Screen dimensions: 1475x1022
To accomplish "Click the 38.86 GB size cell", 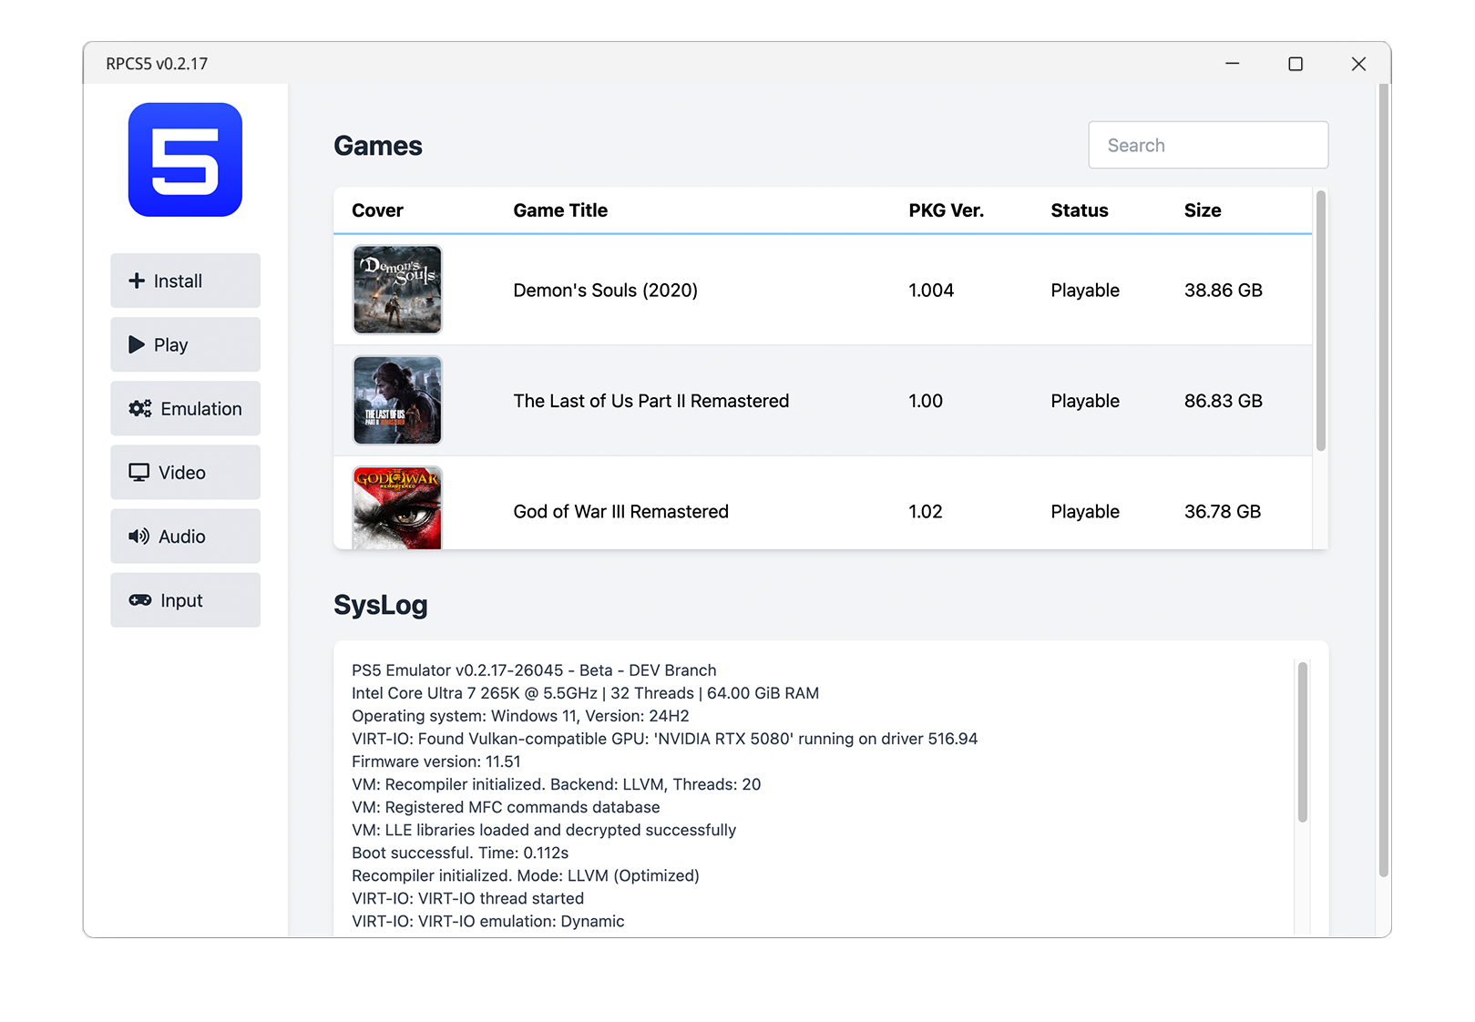I will (x=1224, y=291).
